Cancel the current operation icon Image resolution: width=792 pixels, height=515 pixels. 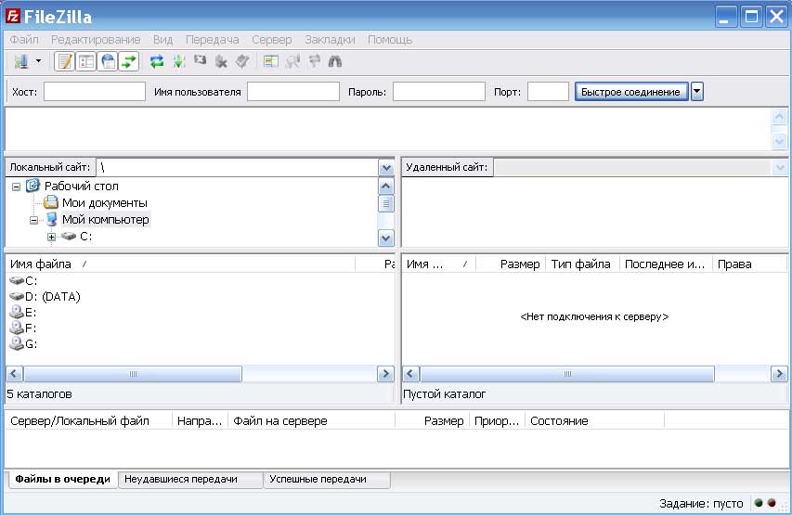point(200,60)
